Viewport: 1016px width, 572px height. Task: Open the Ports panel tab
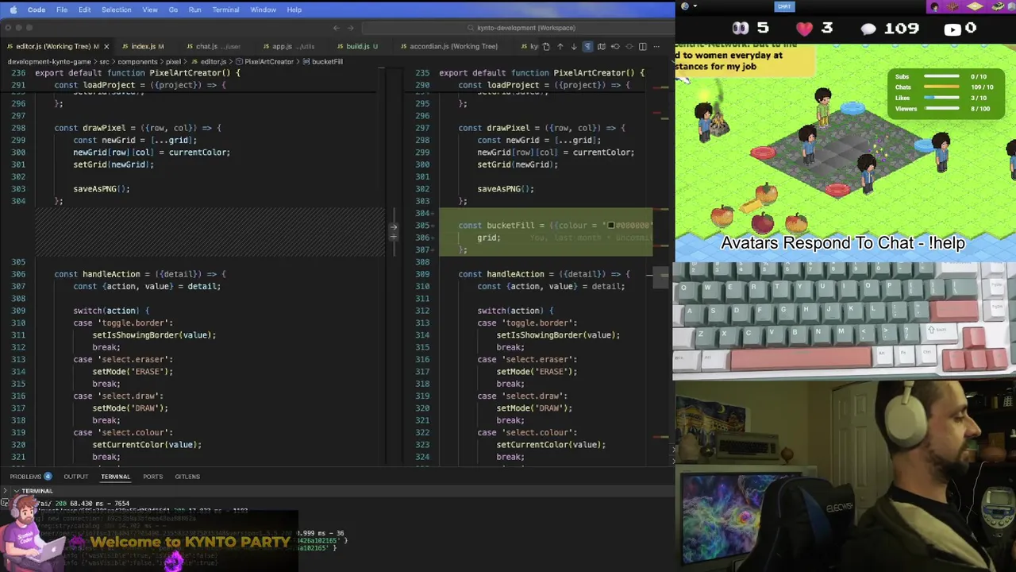(x=152, y=477)
